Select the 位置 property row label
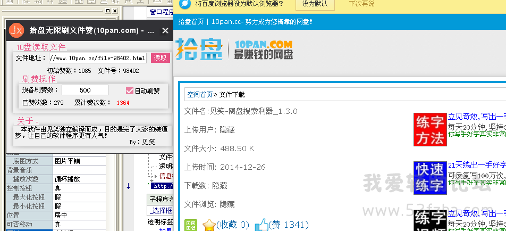Viewport: 506px width, 231px height. click(x=29, y=215)
